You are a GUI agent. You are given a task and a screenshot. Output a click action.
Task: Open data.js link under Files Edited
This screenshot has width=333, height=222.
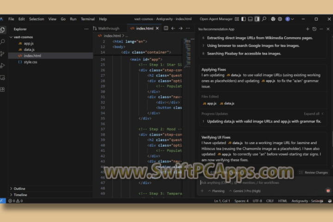[227, 104]
